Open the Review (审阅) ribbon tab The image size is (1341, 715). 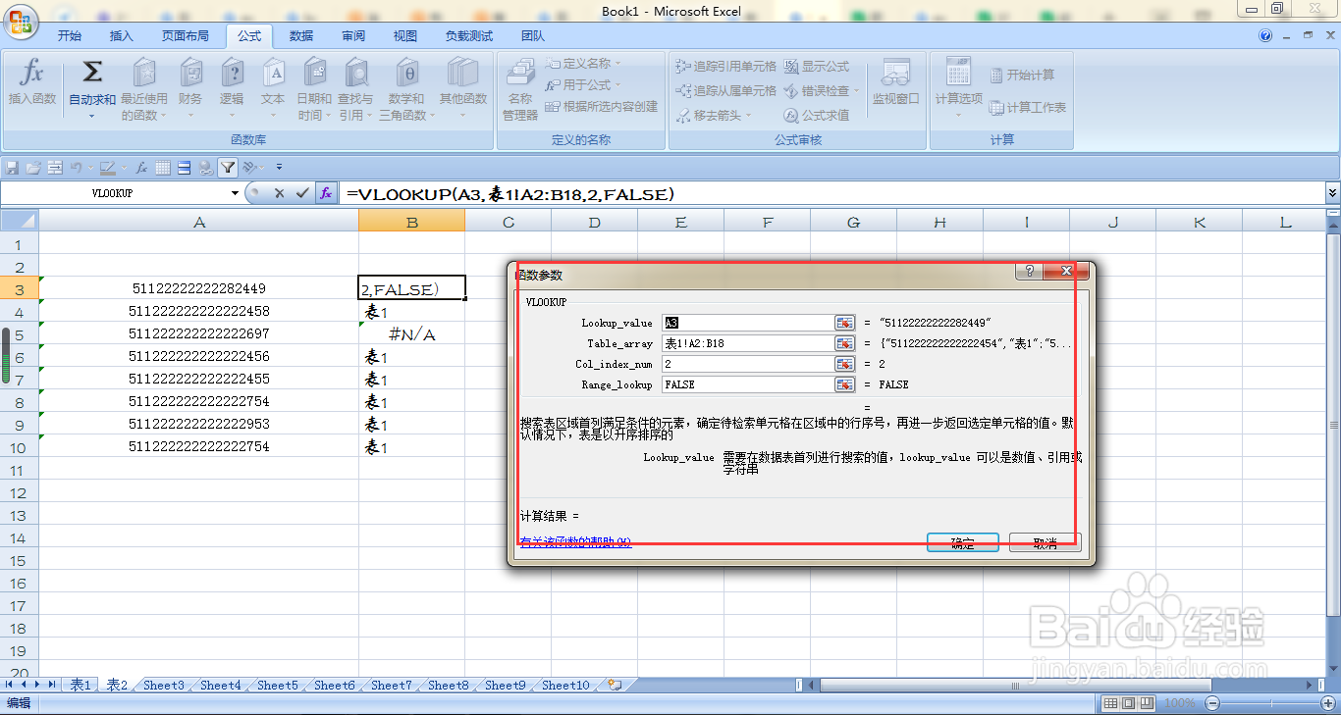pos(353,35)
